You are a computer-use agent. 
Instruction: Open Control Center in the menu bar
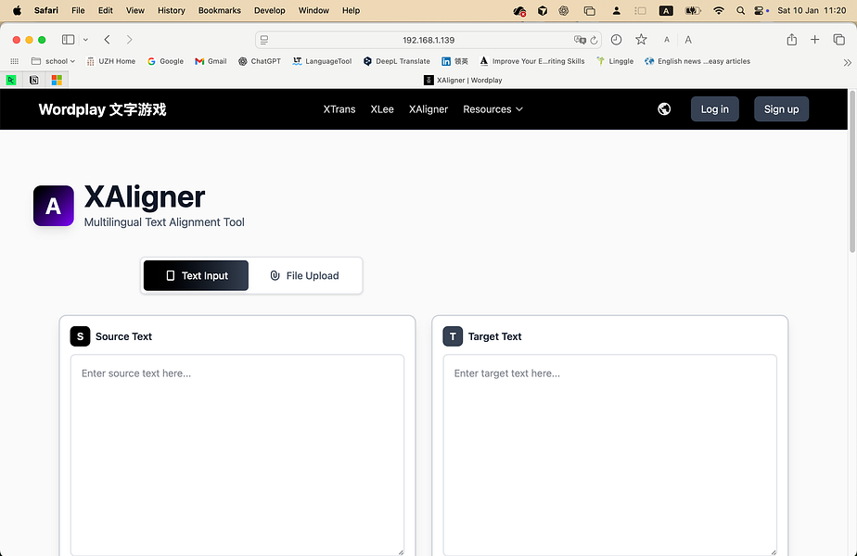pyautogui.click(x=761, y=10)
